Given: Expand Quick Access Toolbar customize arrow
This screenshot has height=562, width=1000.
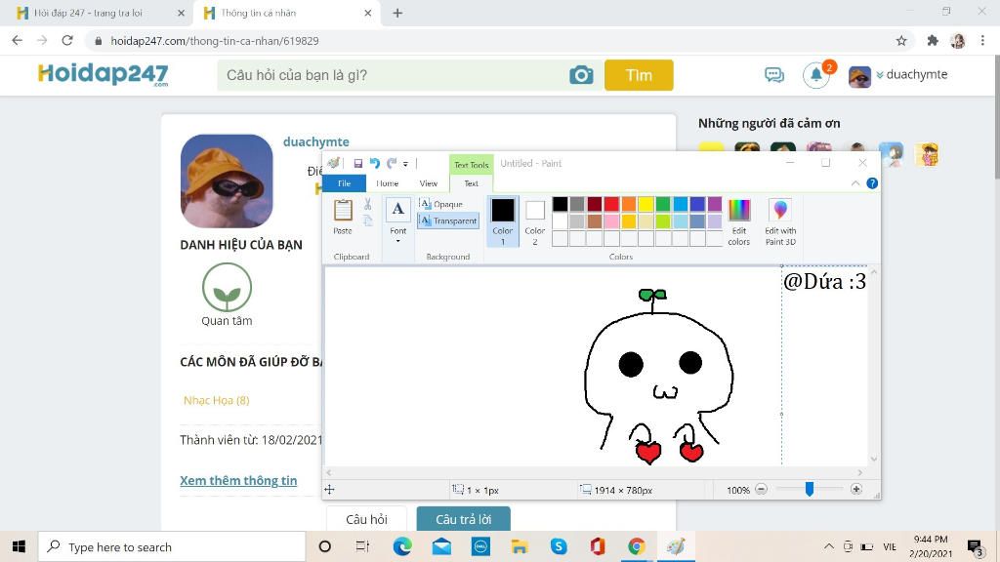Looking at the screenshot, I should click(405, 164).
